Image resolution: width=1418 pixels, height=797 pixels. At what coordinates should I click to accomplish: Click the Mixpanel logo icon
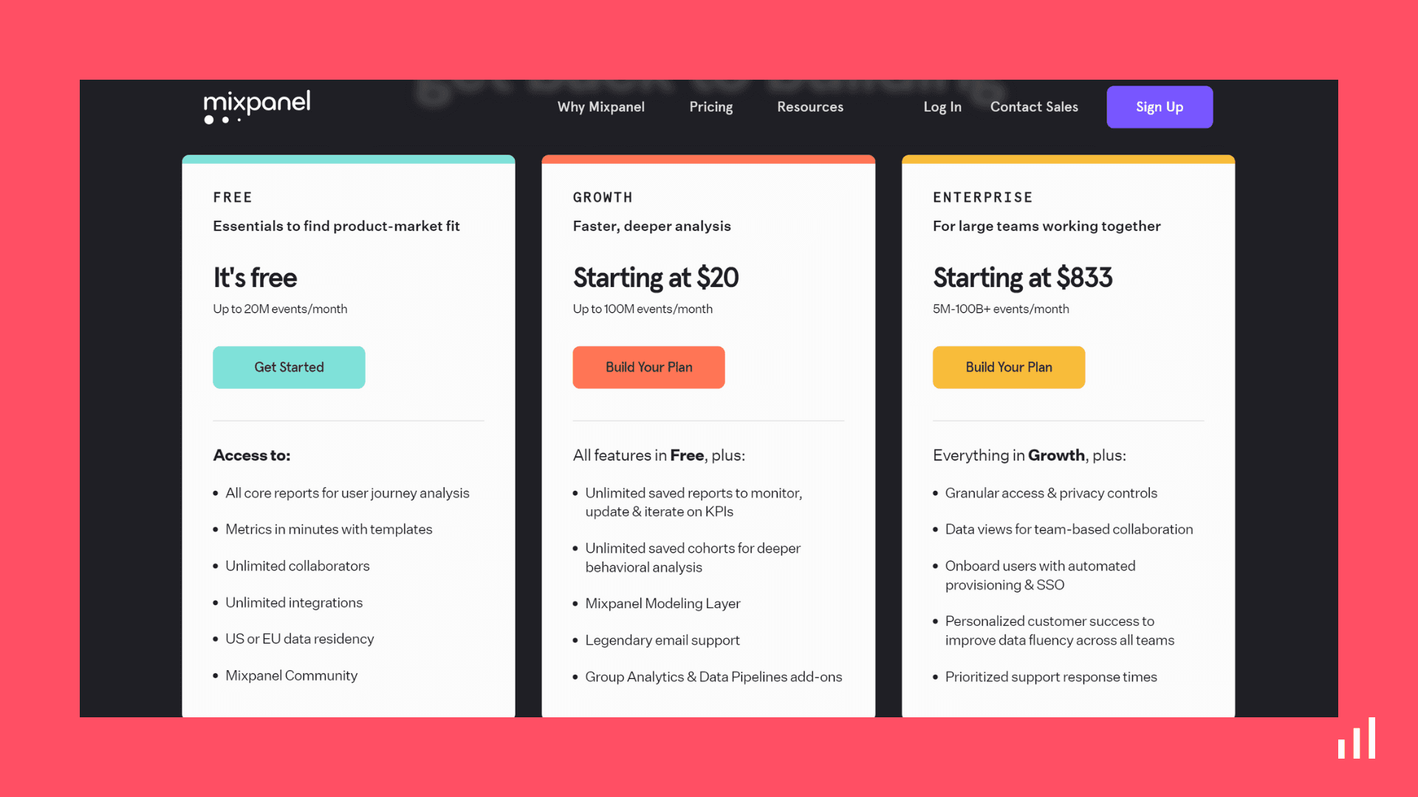pos(256,106)
